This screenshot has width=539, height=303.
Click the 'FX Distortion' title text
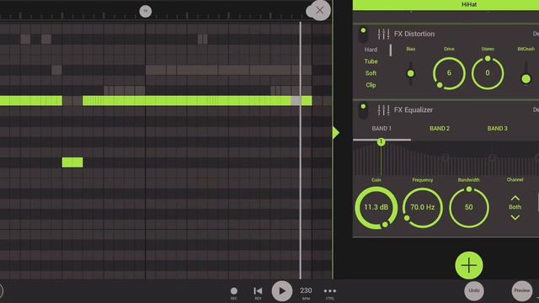click(414, 34)
